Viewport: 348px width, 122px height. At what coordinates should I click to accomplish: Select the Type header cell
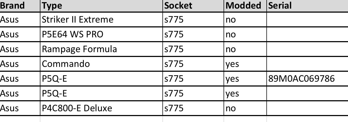click(x=102, y=6)
